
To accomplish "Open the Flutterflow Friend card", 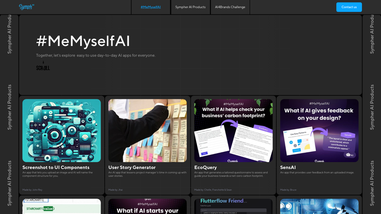I will click(x=233, y=206).
